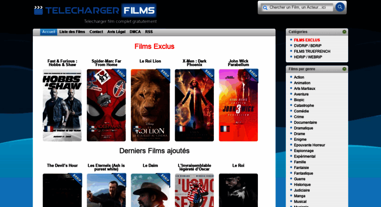This screenshot has height=207, width=381.
Task: Open X-Men Dark Phoenix poster
Action: (x=194, y=105)
